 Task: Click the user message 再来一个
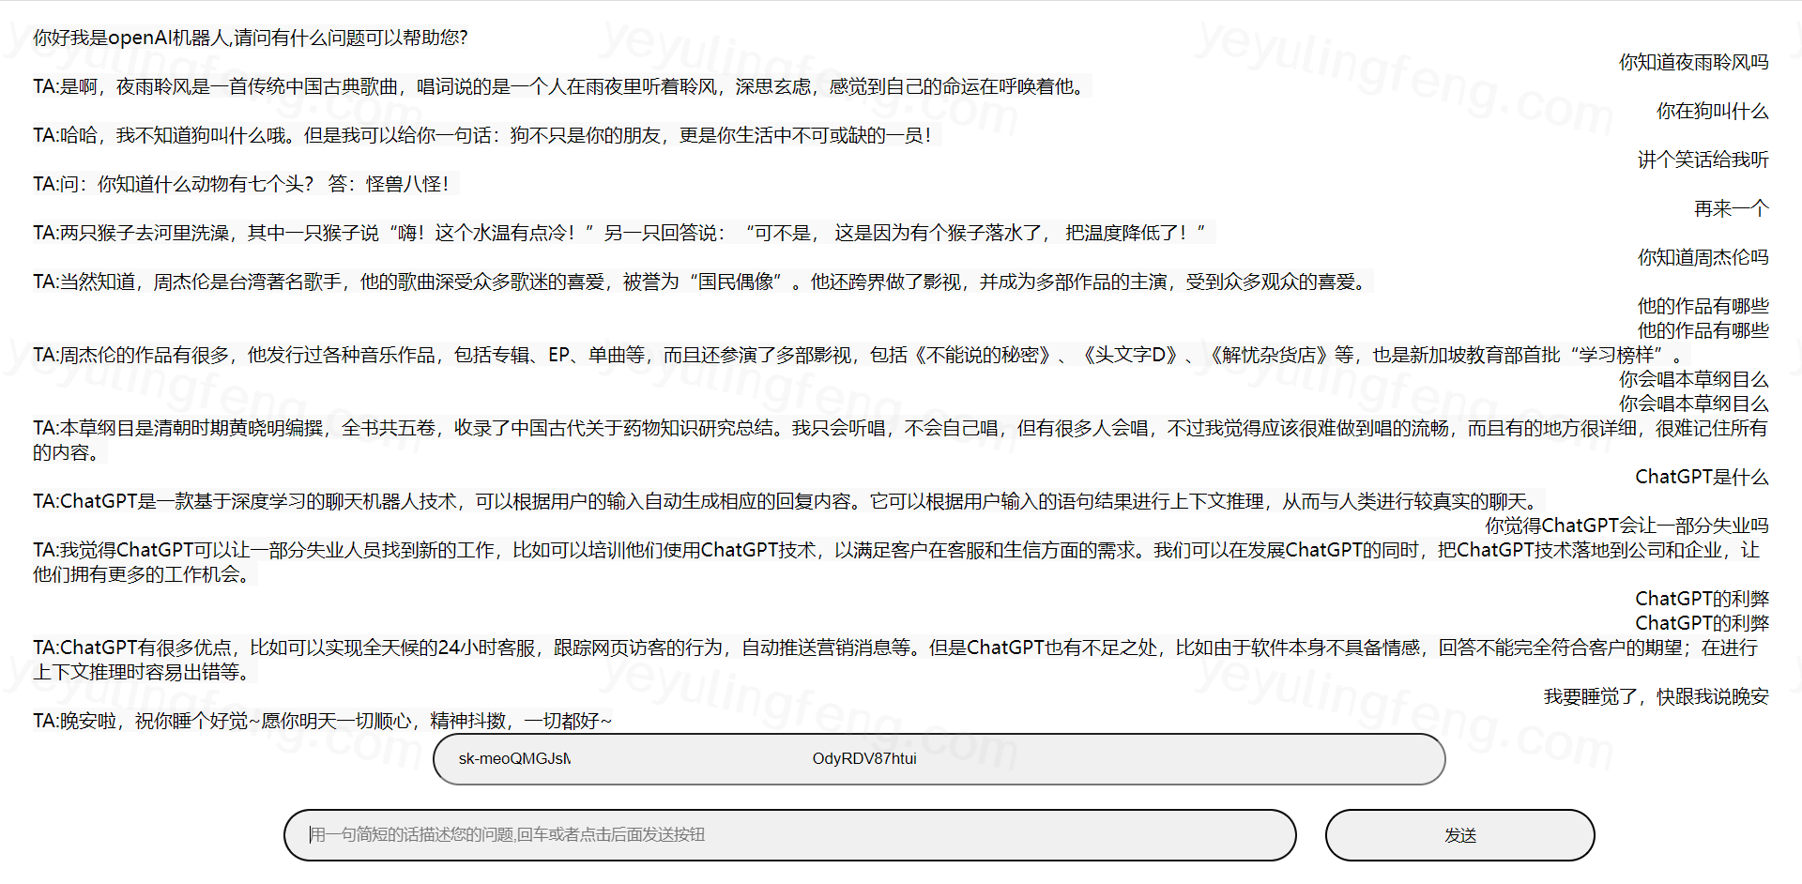(x=1731, y=208)
